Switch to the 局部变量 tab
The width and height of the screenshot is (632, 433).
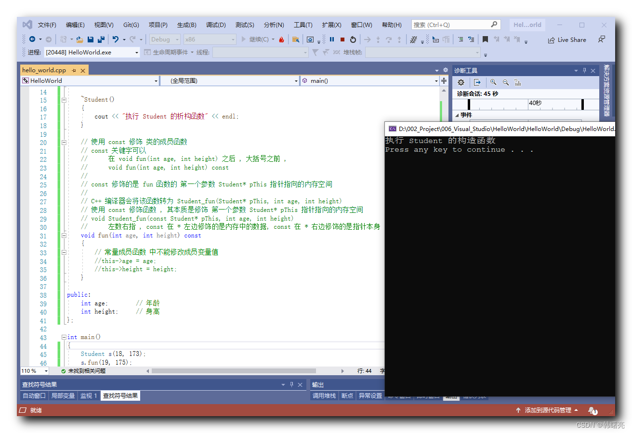coord(63,396)
